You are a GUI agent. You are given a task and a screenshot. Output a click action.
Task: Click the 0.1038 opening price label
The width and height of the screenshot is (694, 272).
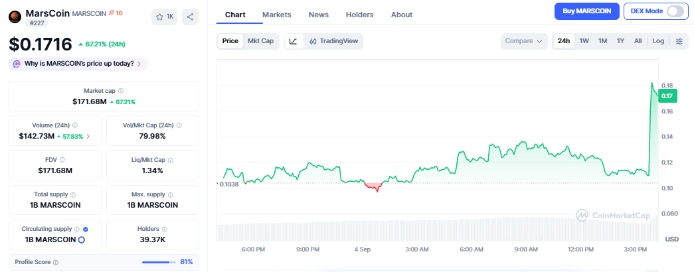pos(229,184)
